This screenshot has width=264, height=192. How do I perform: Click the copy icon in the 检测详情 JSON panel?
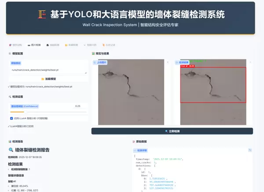(250, 150)
